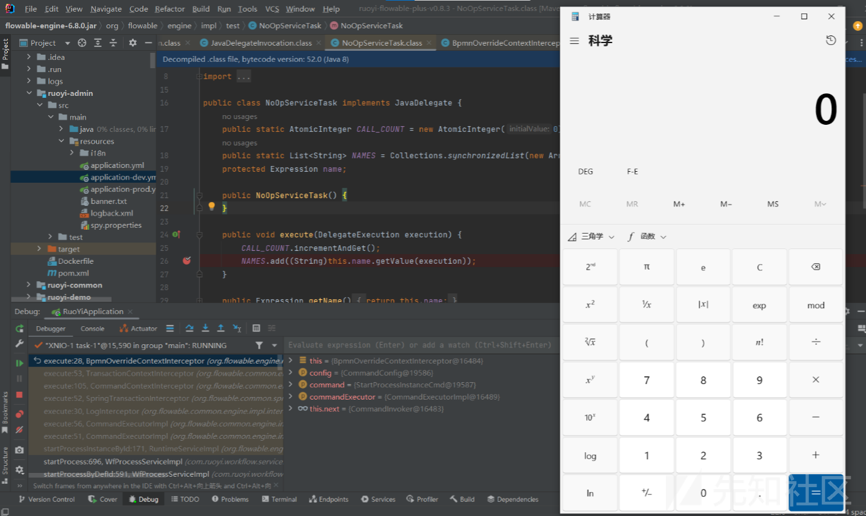
Task: Toggle F-E notation in calculator
Action: [632, 172]
